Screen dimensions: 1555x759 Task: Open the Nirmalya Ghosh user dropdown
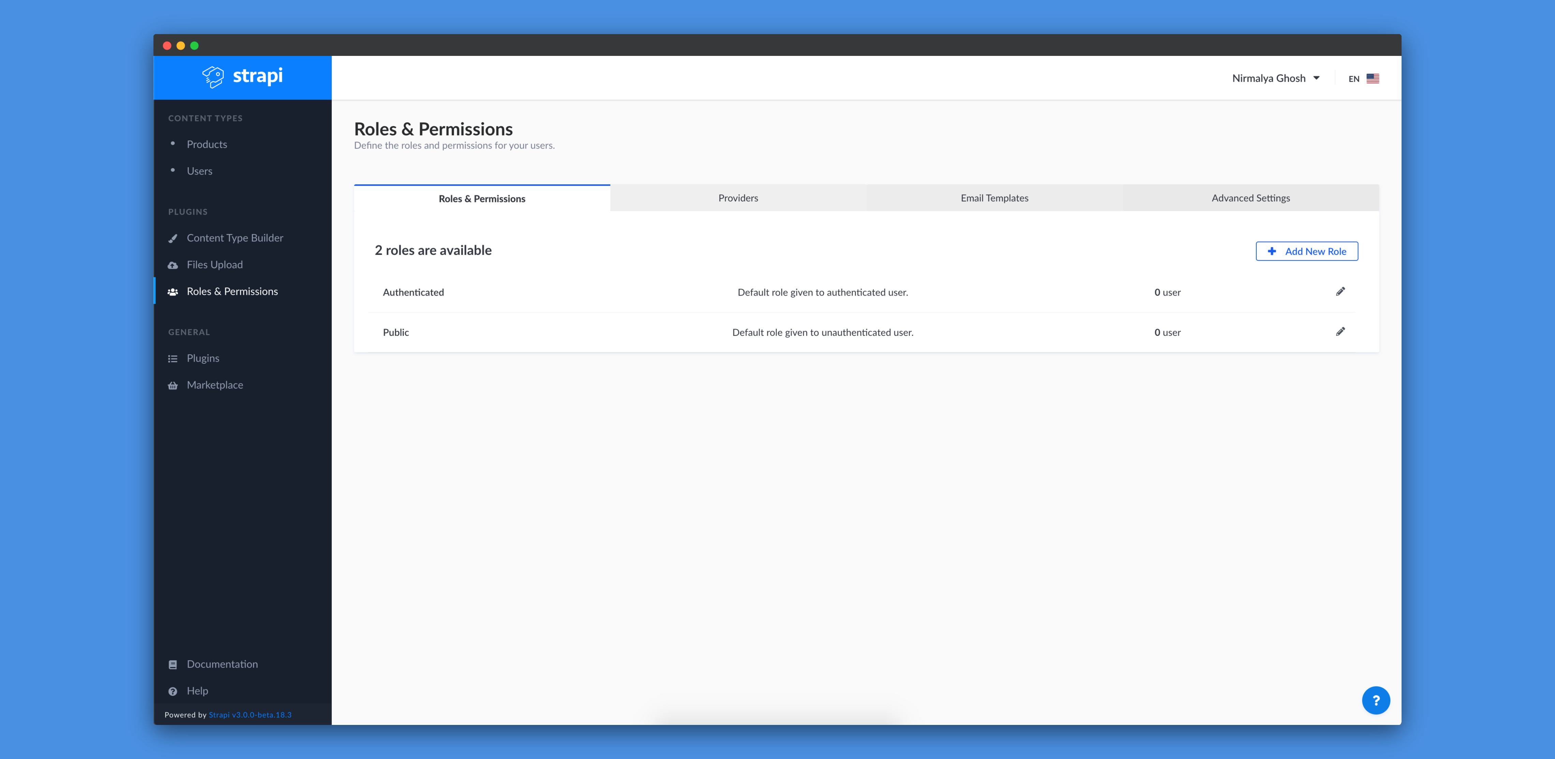pyautogui.click(x=1275, y=78)
